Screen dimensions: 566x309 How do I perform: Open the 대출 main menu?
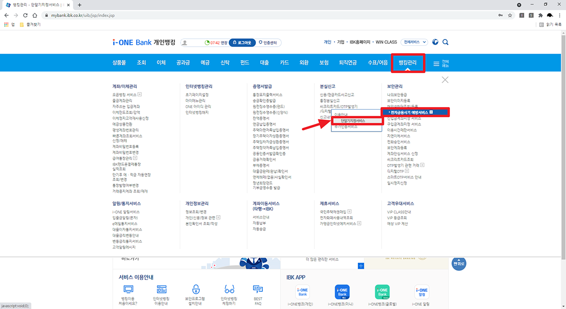[265, 63]
